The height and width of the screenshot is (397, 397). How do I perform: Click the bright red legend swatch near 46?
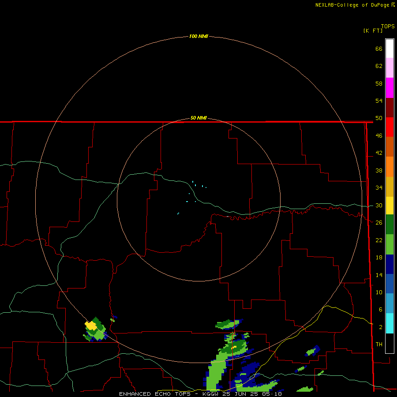pos(390,127)
